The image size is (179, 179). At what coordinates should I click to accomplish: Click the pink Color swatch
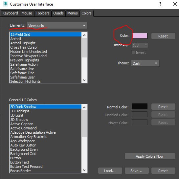(x=140, y=36)
